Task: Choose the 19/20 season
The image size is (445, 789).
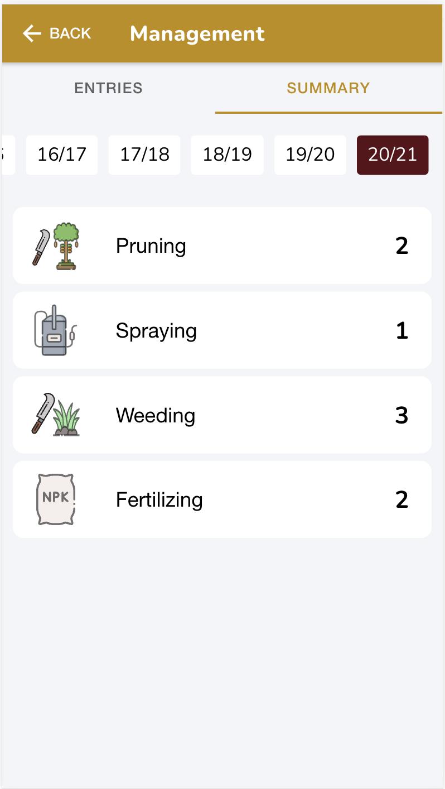Action: pos(310,155)
